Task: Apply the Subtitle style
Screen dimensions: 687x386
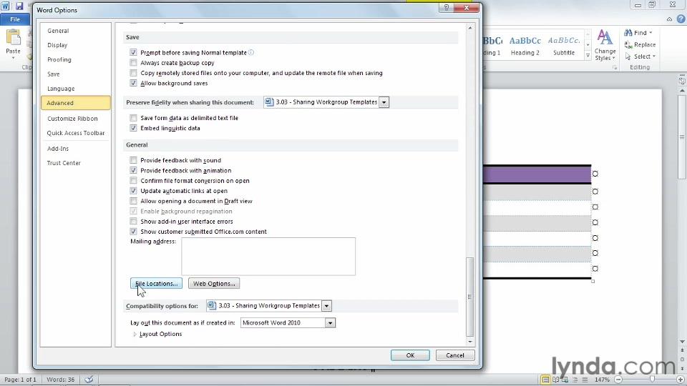Action: [564, 46]
